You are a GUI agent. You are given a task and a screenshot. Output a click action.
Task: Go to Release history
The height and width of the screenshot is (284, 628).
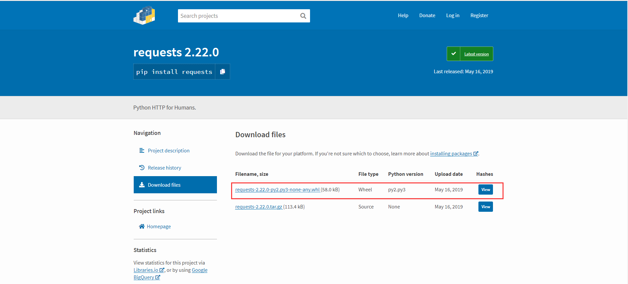[164, 168]
